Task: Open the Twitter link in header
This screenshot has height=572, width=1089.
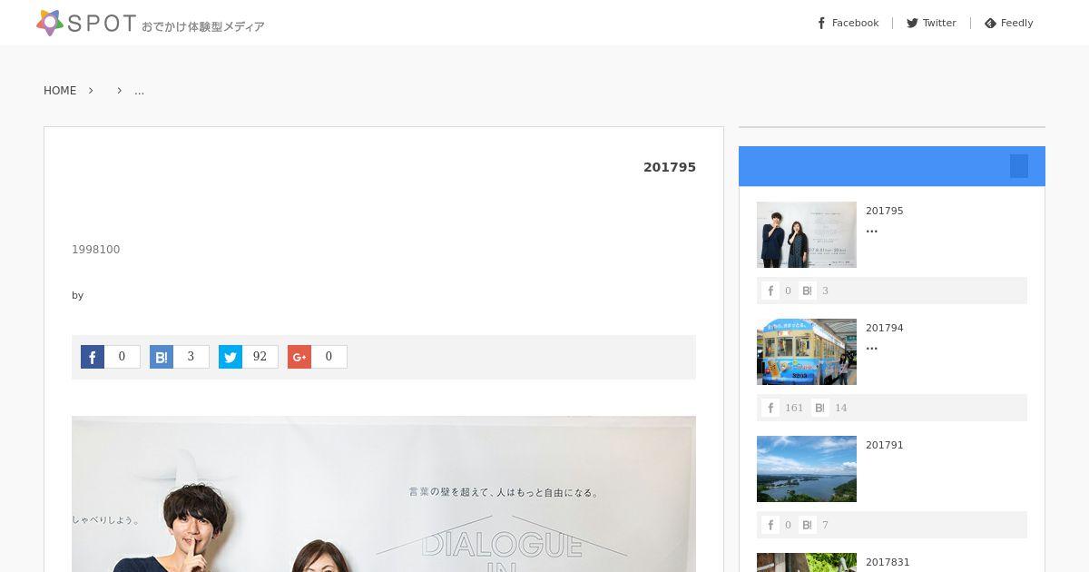Action: pyautogui.click(x=931, y=23)
